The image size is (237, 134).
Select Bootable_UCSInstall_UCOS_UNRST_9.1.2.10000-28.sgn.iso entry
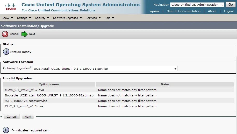coord(49,95)
